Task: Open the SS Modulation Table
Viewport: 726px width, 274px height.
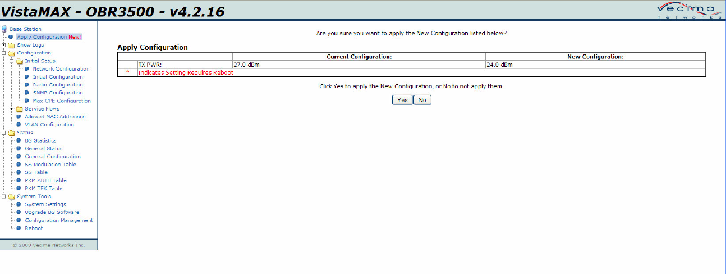Action: pyautogui.click(x=50, y=165)
